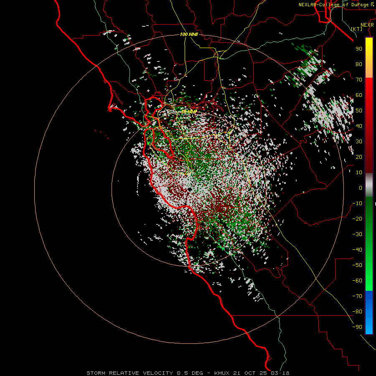
Task: Click the -40 value on the velocity scale
Action: [357, 250]
